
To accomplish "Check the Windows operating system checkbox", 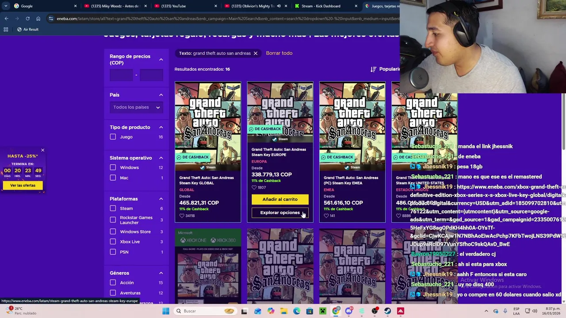I will [113, 167].
